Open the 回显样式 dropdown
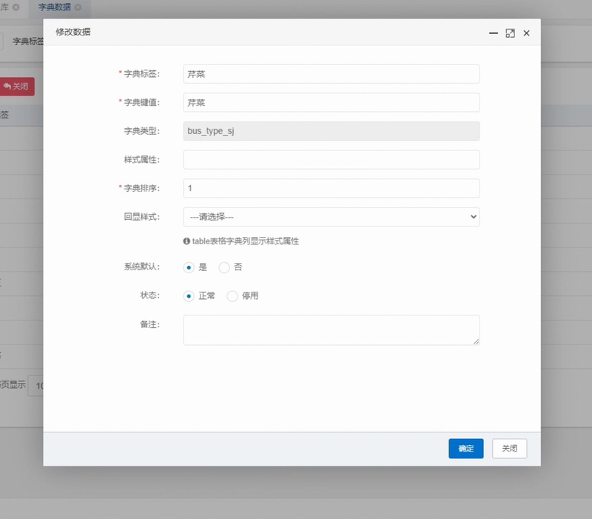The height and width of the screenshot is (519, 592). pos(331,217)
